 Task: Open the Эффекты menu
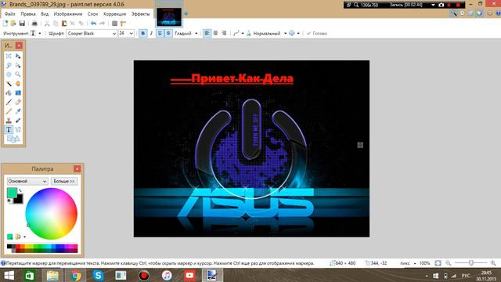tap(140, 14)
